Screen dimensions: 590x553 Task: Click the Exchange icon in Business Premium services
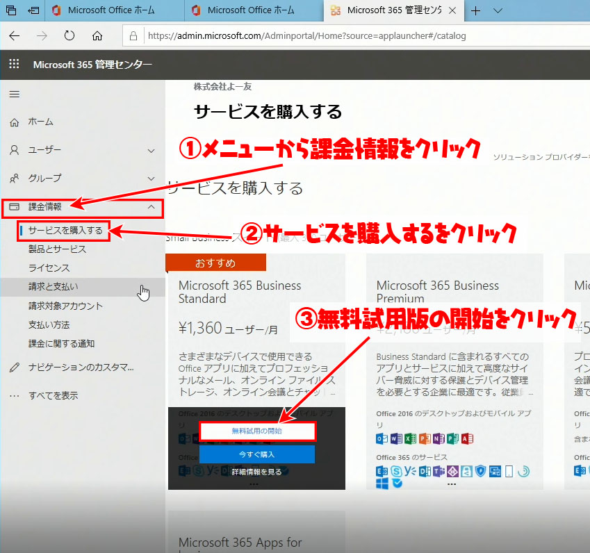click(x=382, y=471)
